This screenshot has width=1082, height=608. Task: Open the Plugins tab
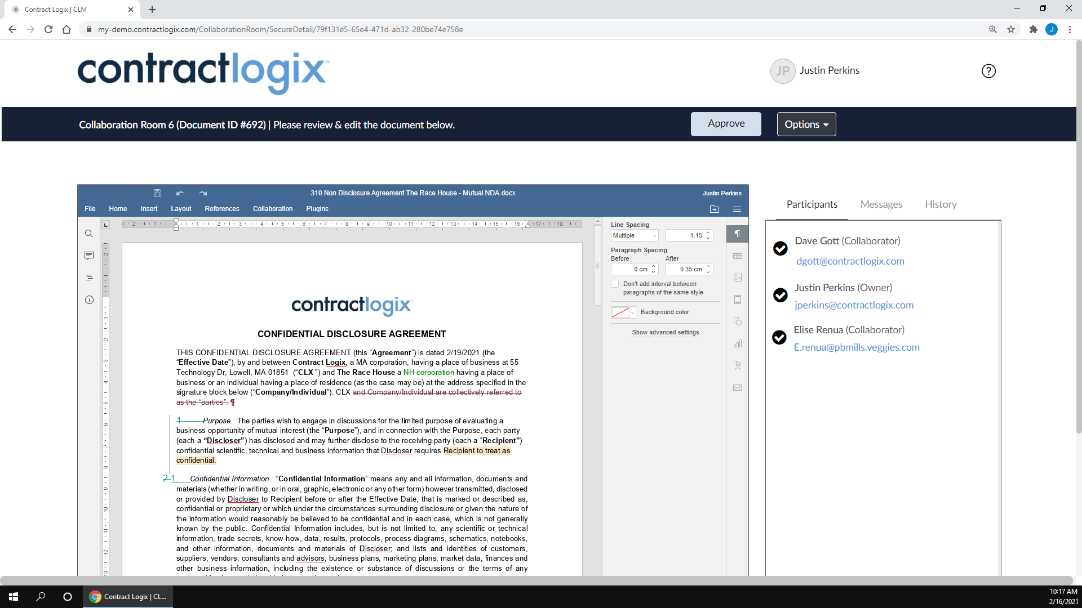coord(317,209)
